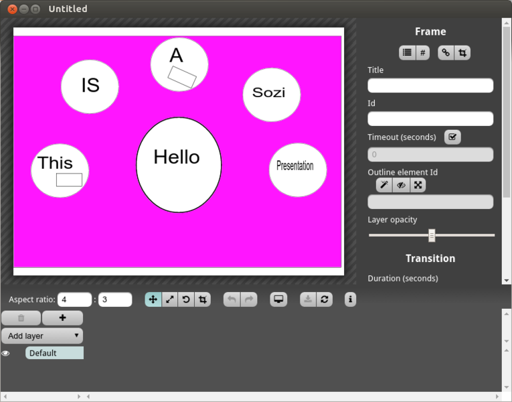Click aspect ratio width field showing 4
Screen dimensions: 512x402
[75, 299]
